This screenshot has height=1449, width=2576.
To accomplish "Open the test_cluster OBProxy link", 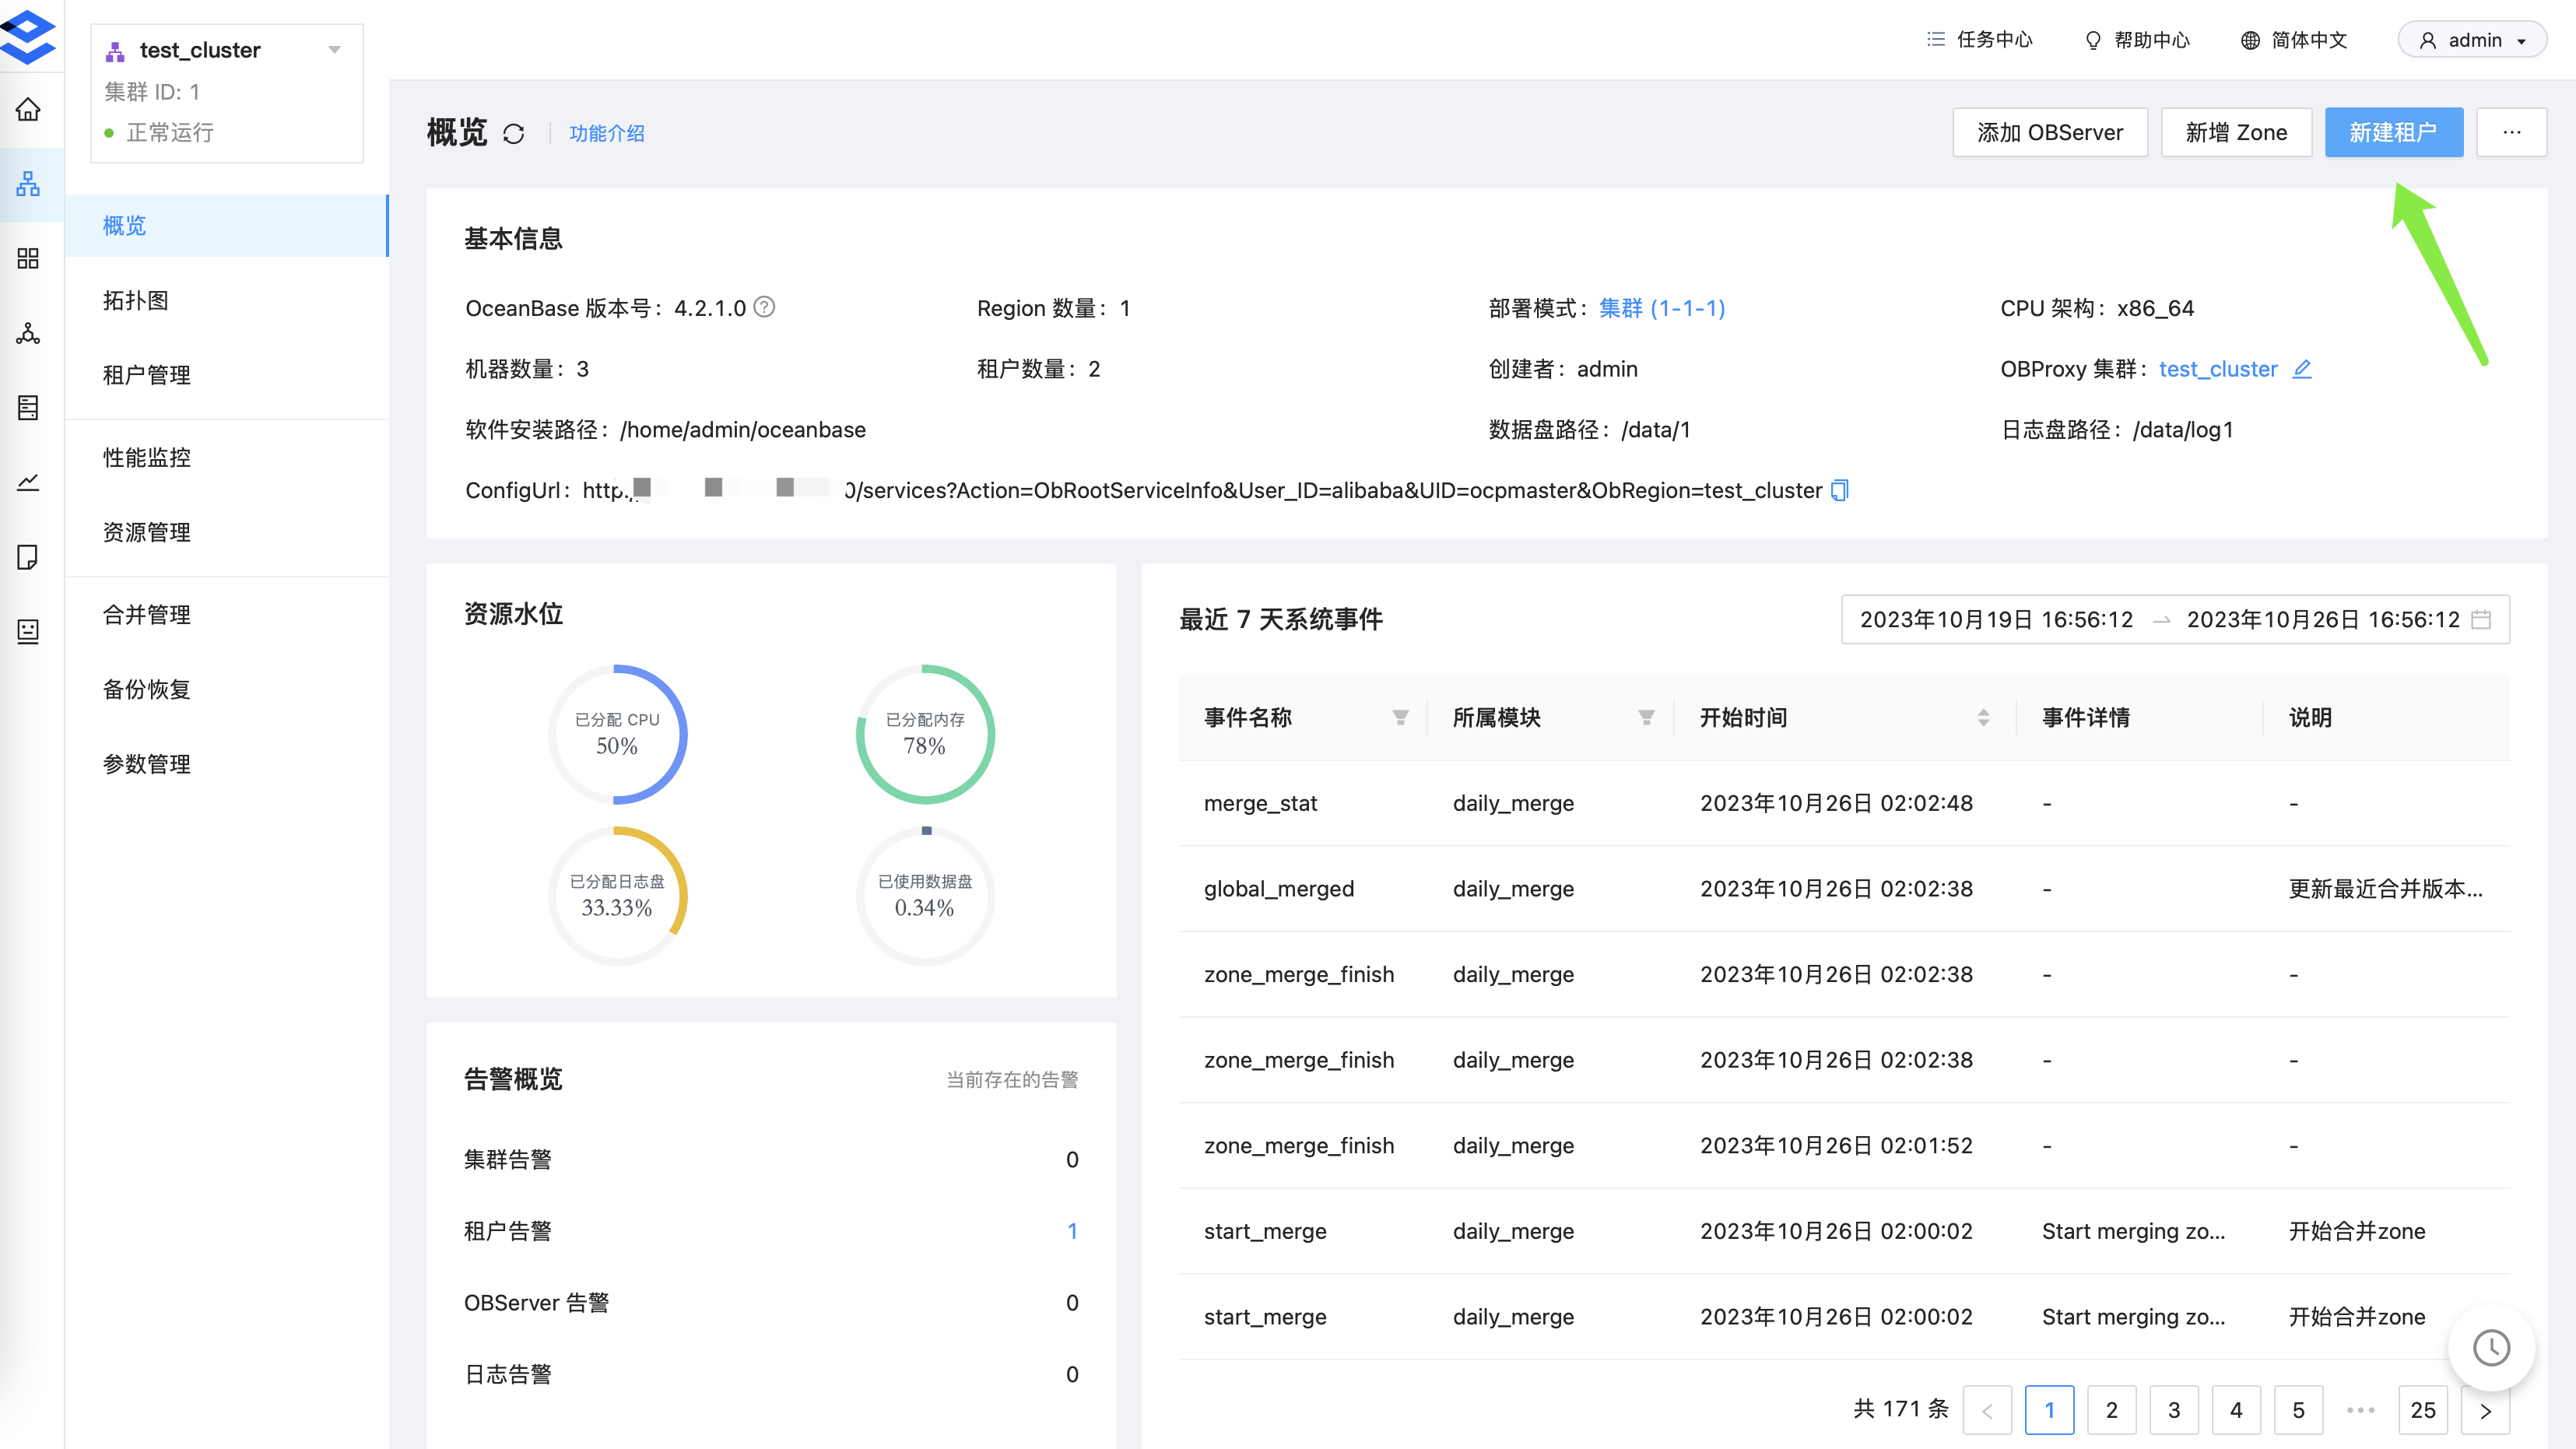I will [x=2218, y=369].
